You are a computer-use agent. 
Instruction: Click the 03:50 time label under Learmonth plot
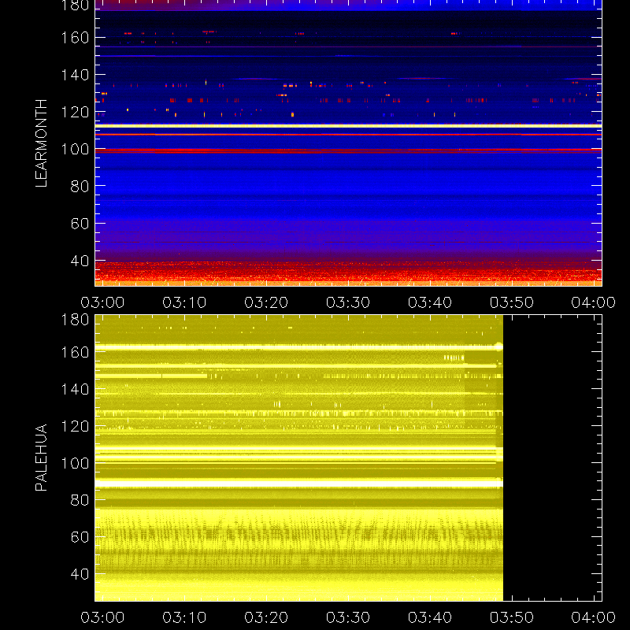[511, 302]
